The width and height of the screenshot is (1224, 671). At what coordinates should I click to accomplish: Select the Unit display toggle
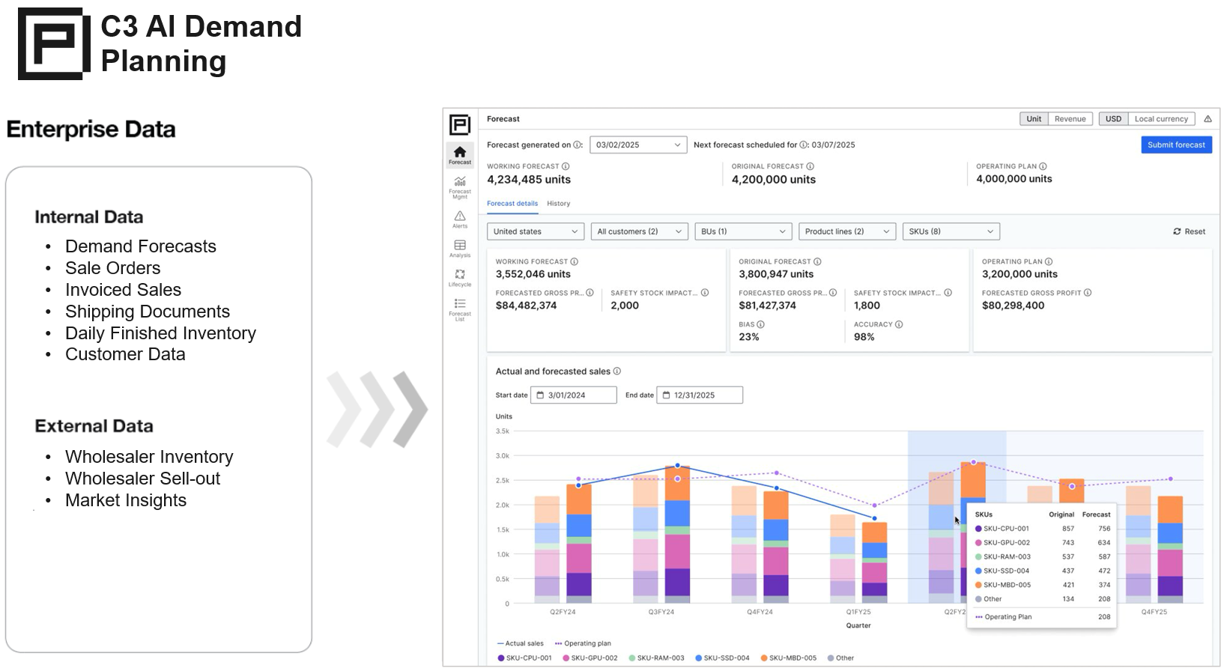click(x=1034, y=119)
